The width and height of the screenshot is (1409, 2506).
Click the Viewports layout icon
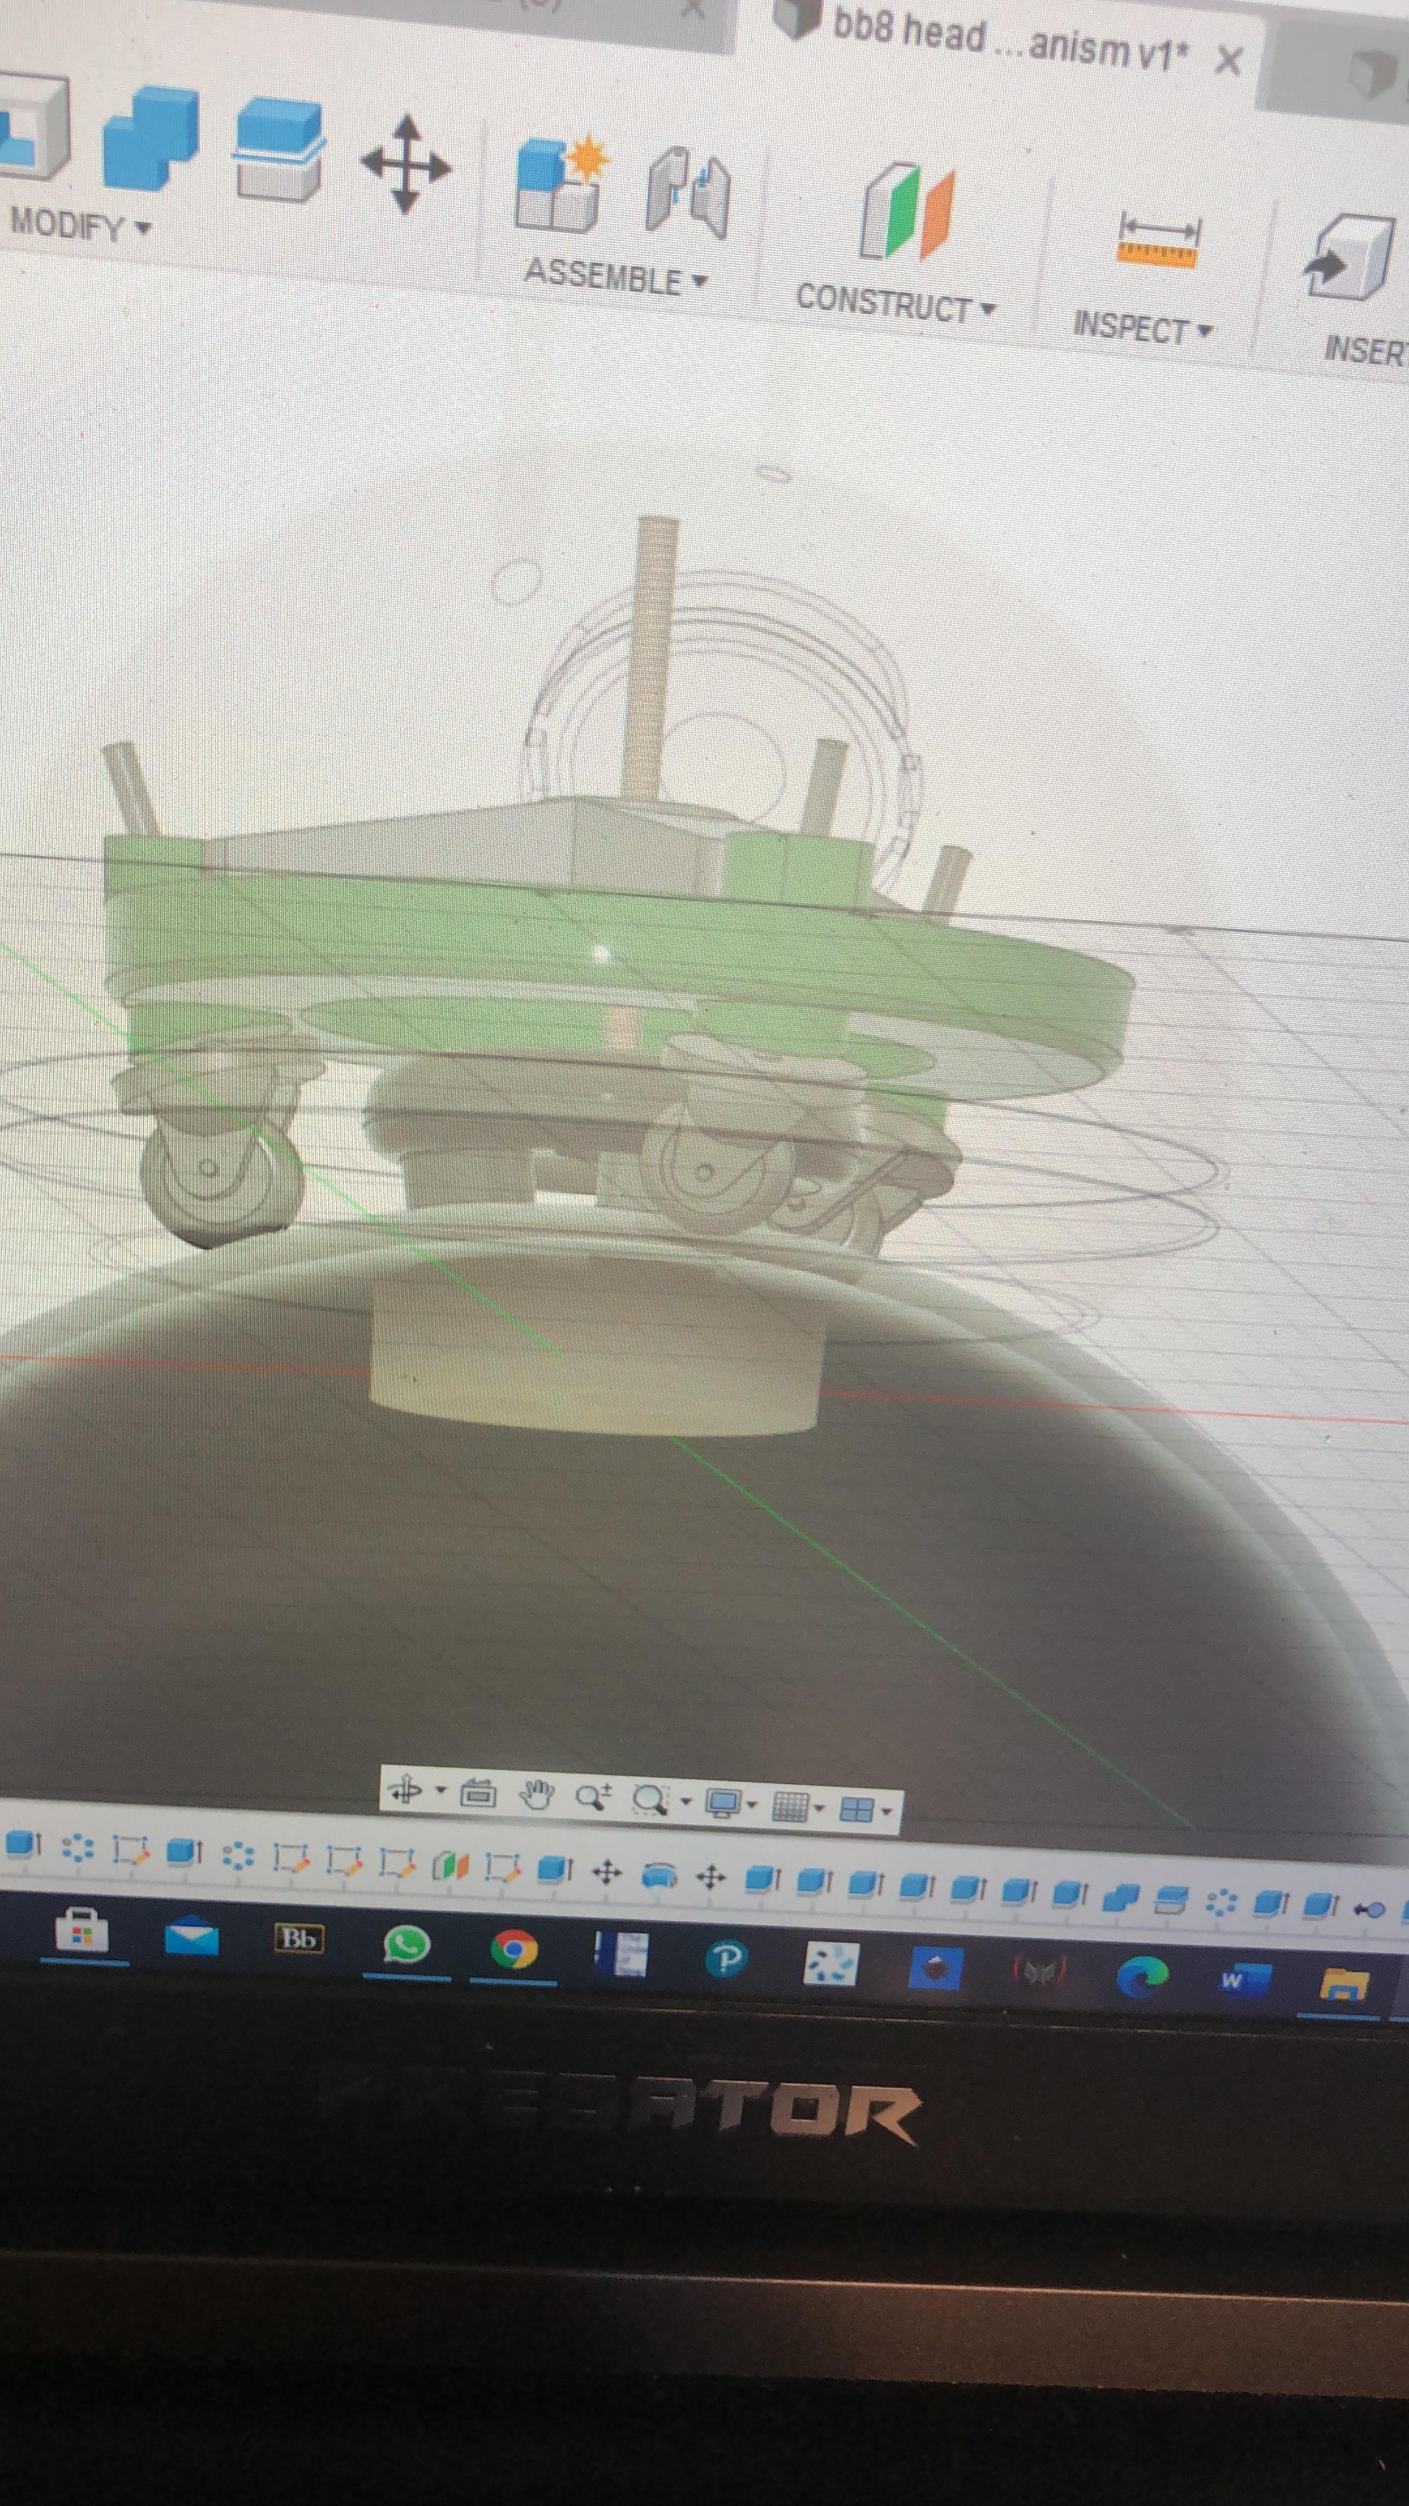coord(856,1810)
